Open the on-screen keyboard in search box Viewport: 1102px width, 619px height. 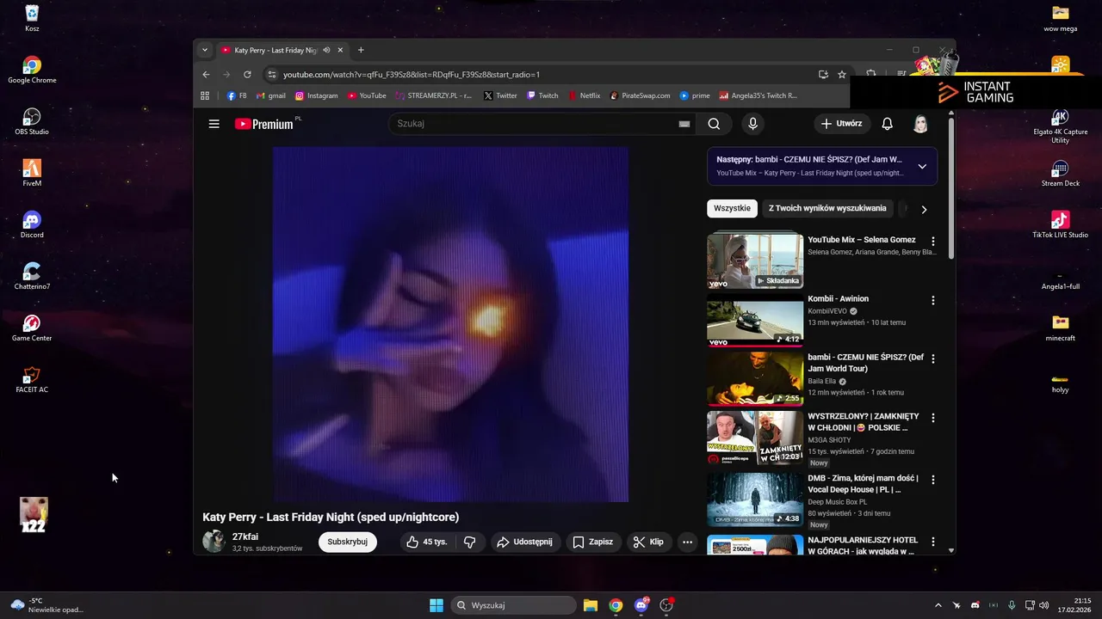[684, 124]
